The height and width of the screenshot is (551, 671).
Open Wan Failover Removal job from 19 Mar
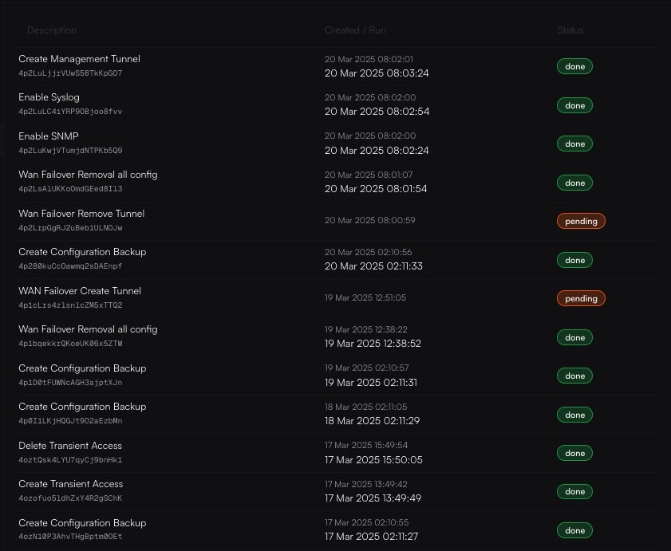88,329
